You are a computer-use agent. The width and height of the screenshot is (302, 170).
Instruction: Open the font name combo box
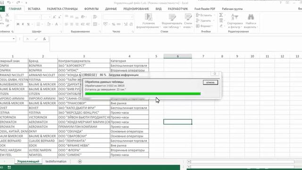tap(28, 17)
